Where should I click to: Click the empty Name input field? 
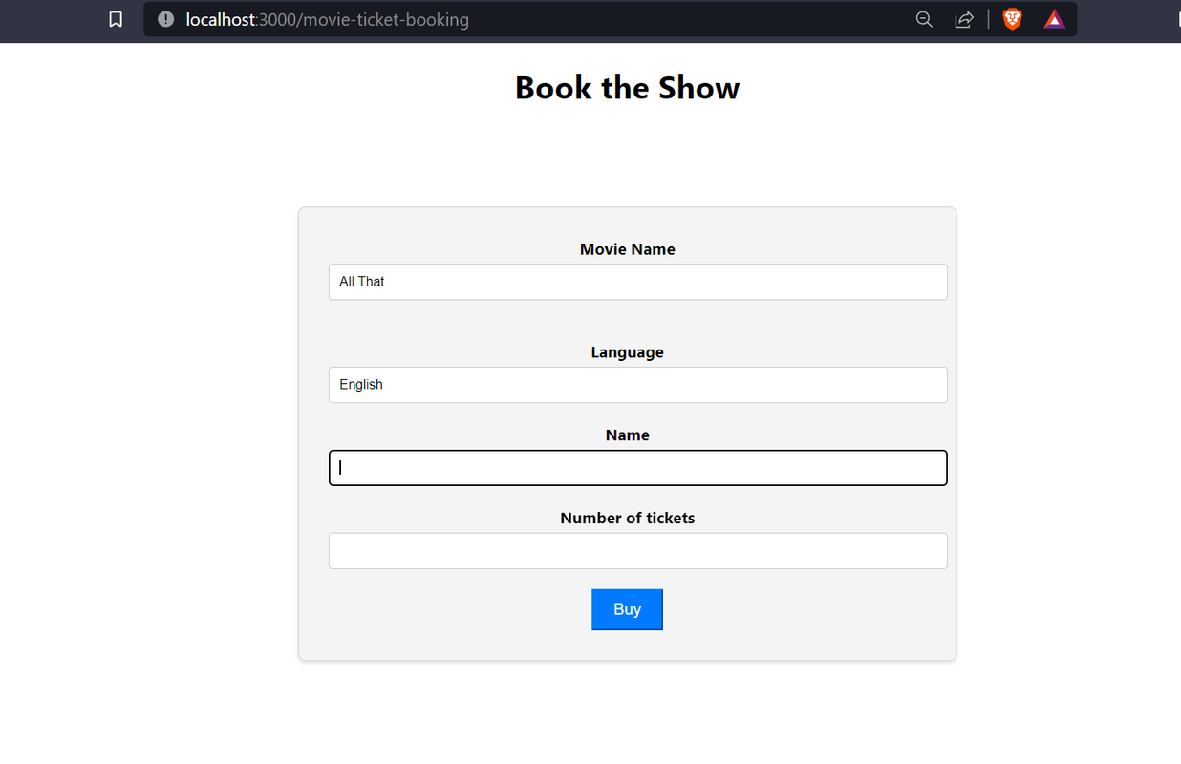638,468
